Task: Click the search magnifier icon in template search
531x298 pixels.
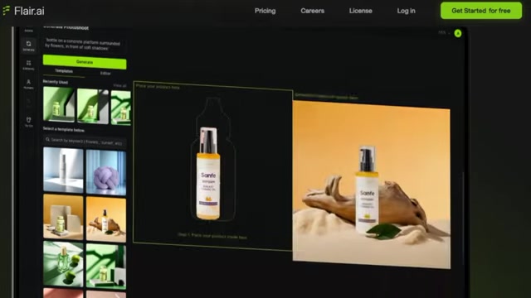Action: [x=47, y=139]
